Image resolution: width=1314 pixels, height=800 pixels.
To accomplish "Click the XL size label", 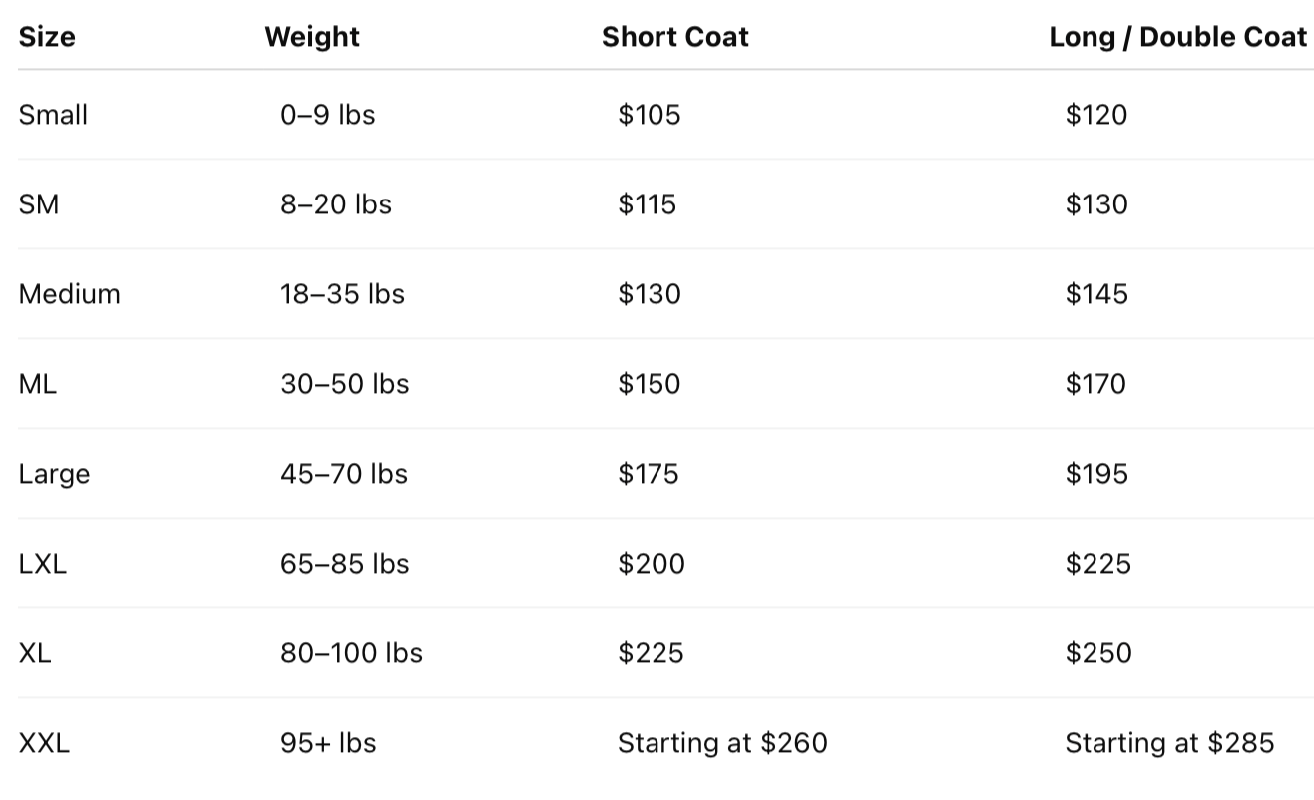I will coord(35,653).
